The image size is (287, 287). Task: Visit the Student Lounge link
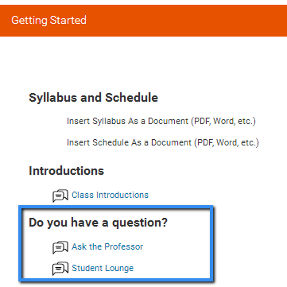click(x=103, y=268)
